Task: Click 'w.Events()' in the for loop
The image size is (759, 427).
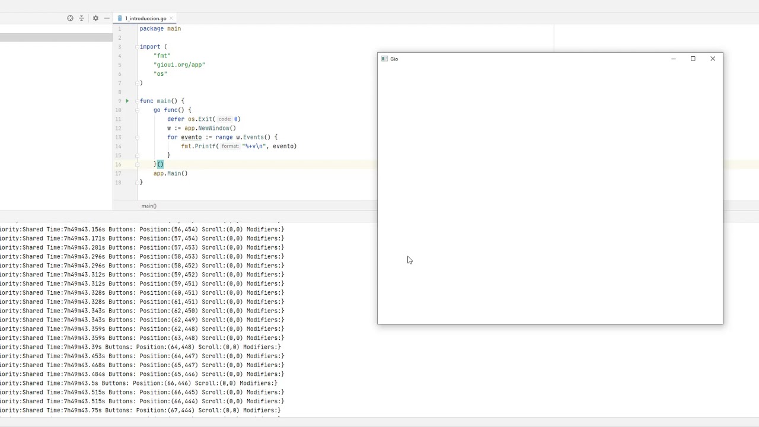Action: [x=253, y=137]
